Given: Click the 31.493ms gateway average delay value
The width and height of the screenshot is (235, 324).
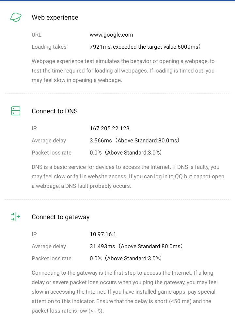Looking at the screenshot, I should pyautogui.click(x=136, y=247).
